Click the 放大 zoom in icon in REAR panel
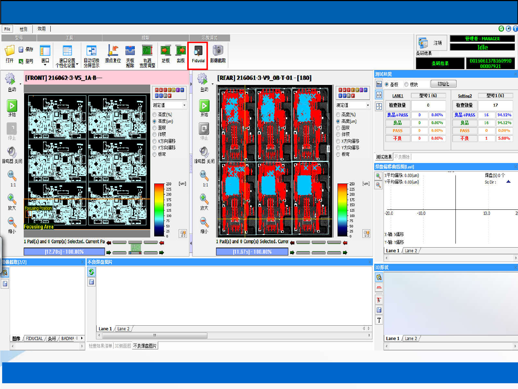 (x=204, y=199)
